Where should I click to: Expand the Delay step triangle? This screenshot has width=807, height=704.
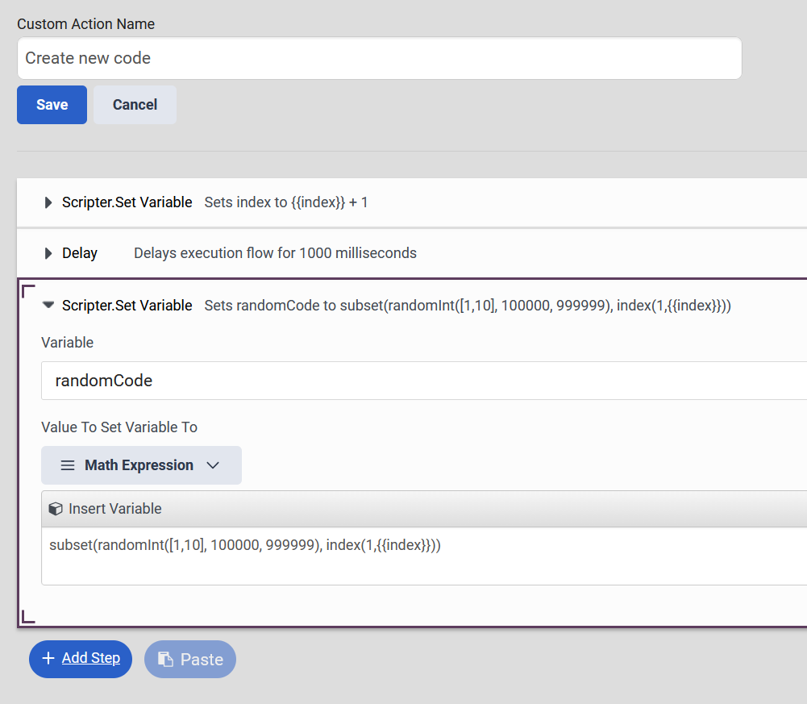48,253
